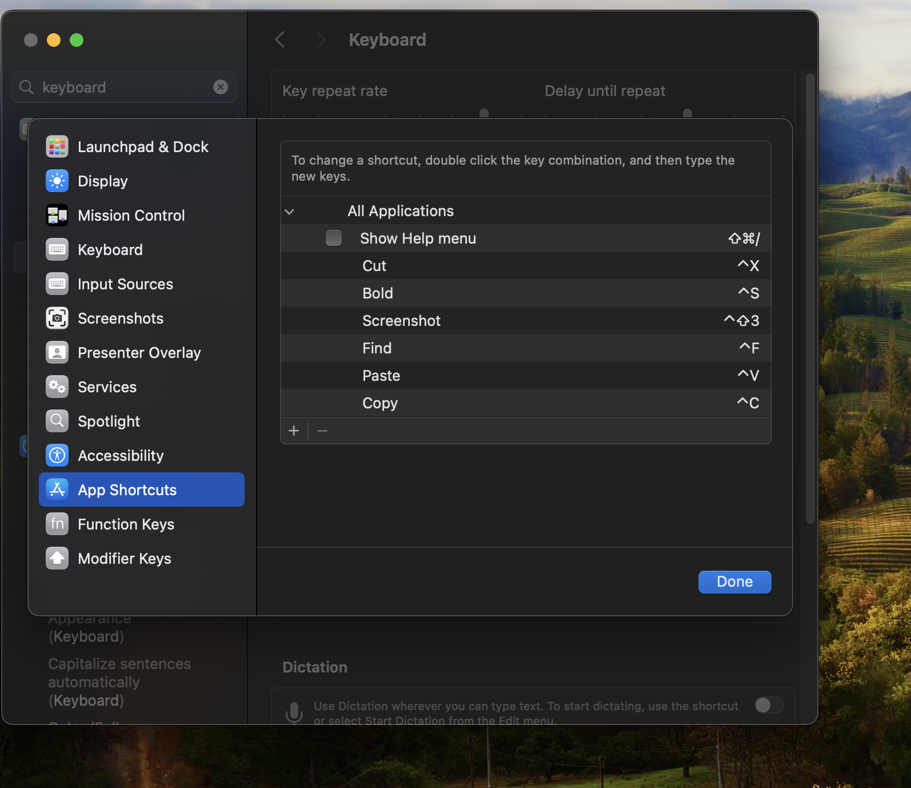Click the search magnifying glass icon
The height and width of the screenshot is (788, 911).
click(x=26, y=87)
